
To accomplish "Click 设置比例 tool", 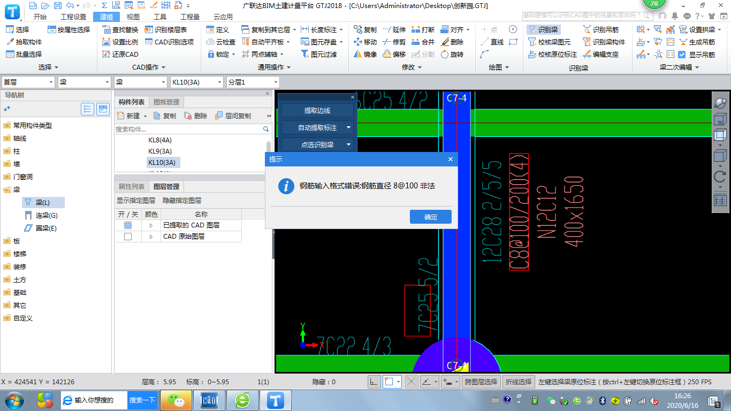I will (x=120, y=42).
